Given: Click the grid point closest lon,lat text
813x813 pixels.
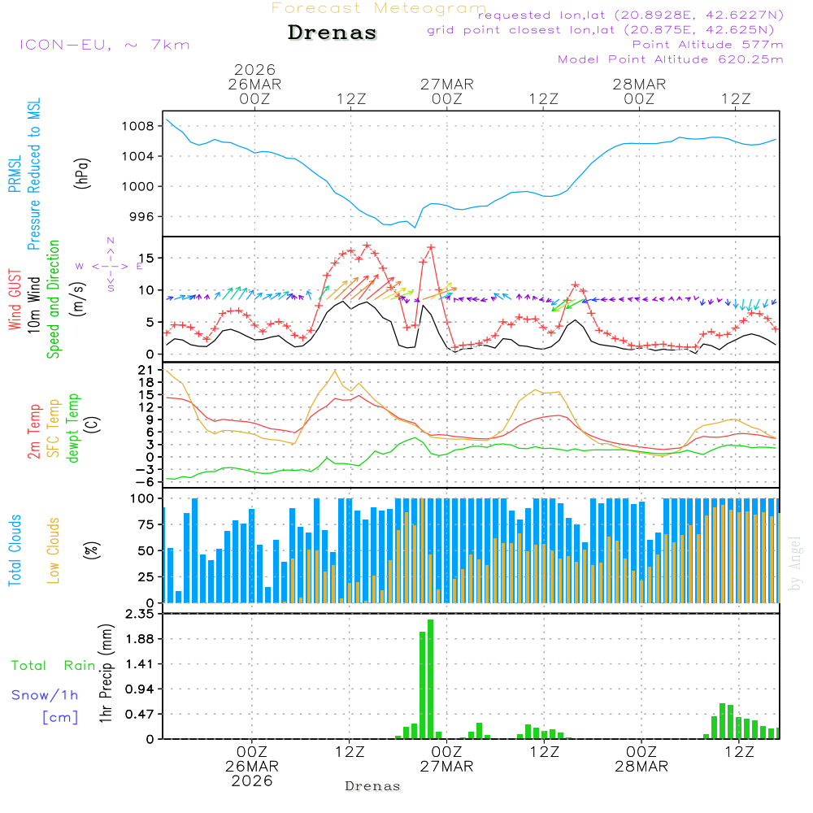Looking at the screenshot, I should [606, 30].
